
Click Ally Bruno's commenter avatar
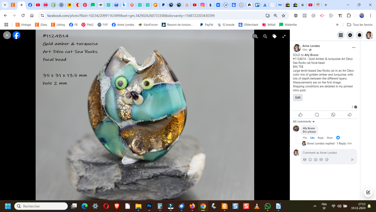tap(296, 129)
